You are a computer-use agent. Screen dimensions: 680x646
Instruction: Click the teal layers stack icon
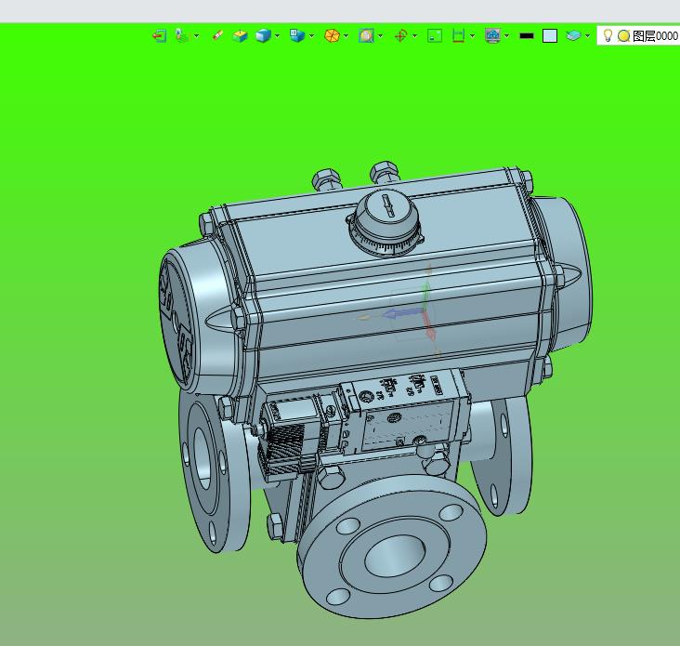[573, 35]
